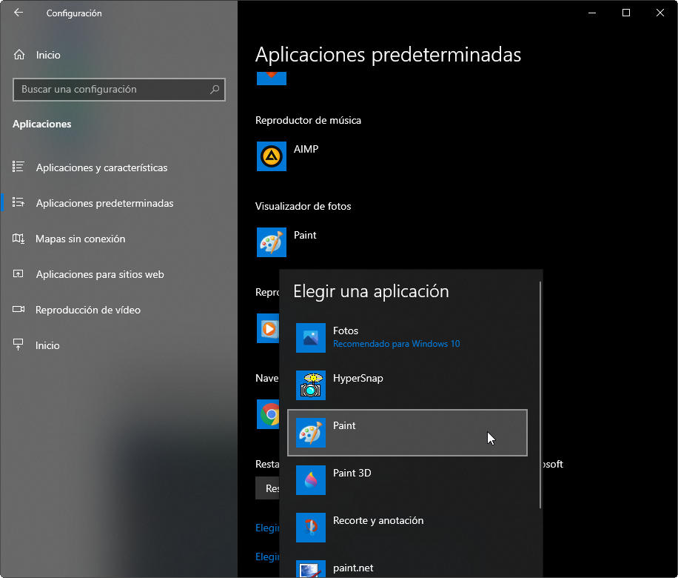Image resolution: width=678 pixels, height=578 pixels.
Task: Click the app chooser popup scrollbar
Action: (541, 393)
